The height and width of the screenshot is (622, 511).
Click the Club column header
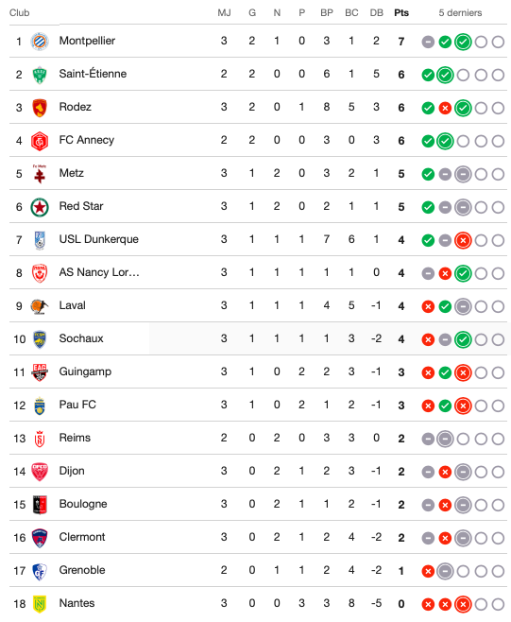pos(20,12)
